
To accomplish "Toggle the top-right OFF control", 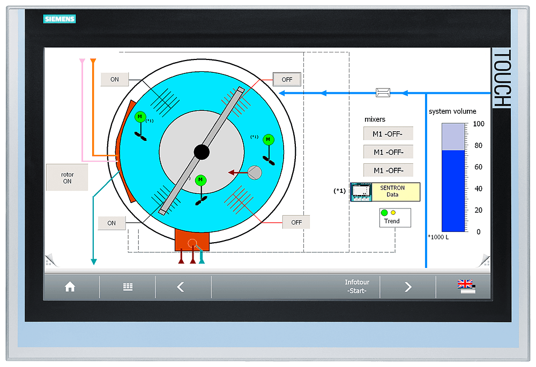I will (x=287, y=79).
